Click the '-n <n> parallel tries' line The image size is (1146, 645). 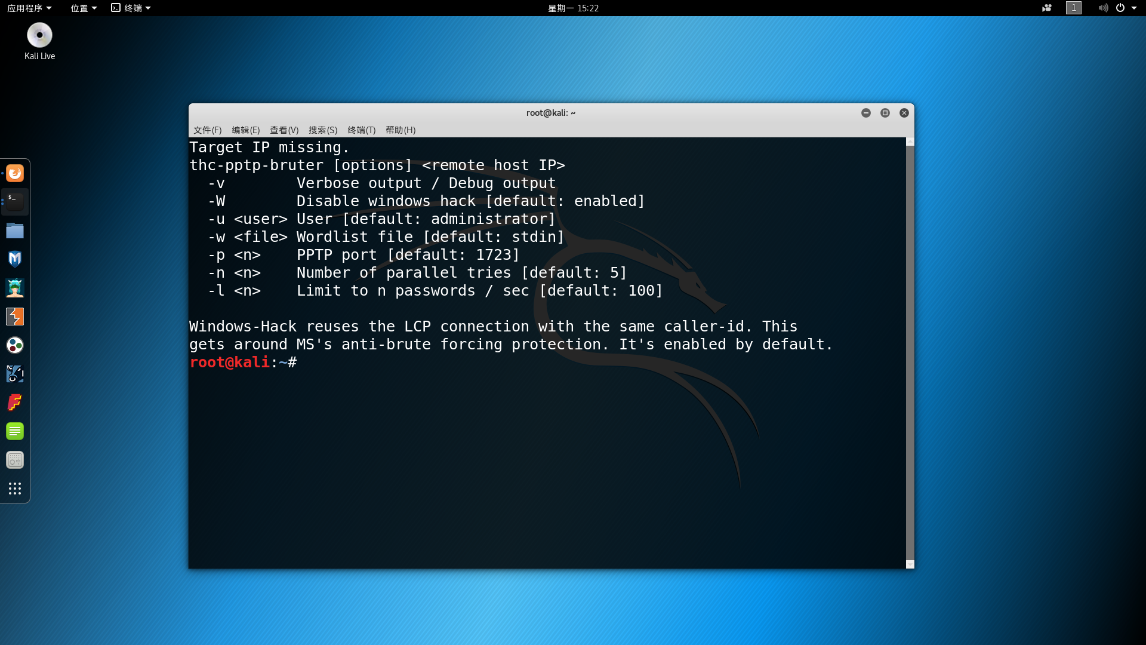tap(417, 272)
